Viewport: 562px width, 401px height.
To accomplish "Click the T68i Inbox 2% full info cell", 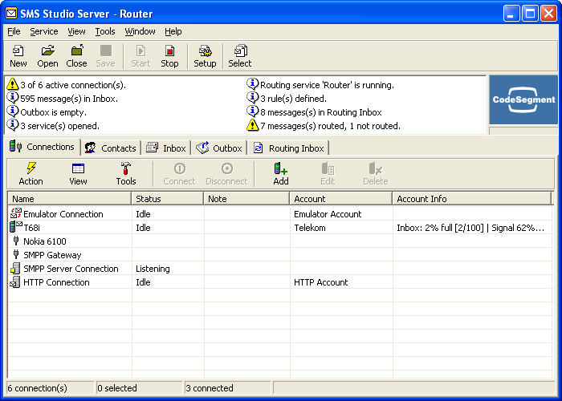I will [x=470, y=228].
